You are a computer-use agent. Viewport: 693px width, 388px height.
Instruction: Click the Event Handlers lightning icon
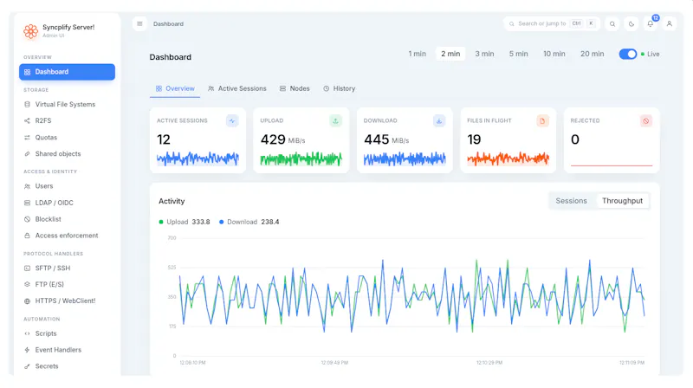27,350
